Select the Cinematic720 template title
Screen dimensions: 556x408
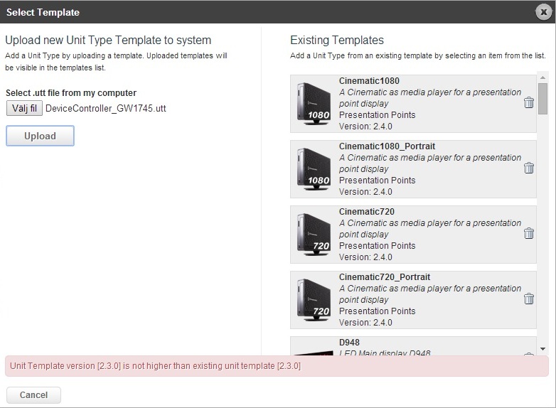[x=366, y=212]
